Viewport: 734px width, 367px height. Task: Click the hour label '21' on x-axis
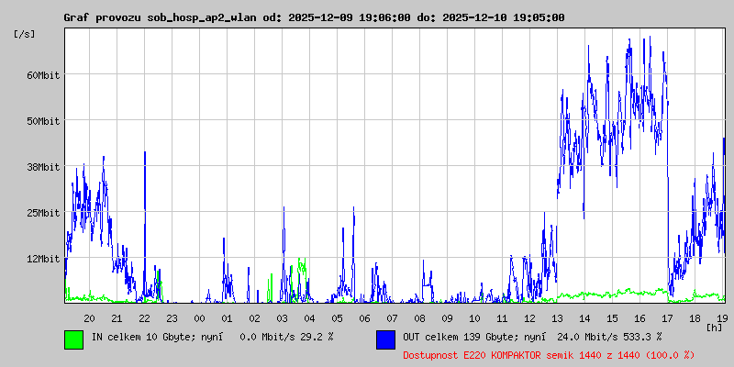pos(117,318)
